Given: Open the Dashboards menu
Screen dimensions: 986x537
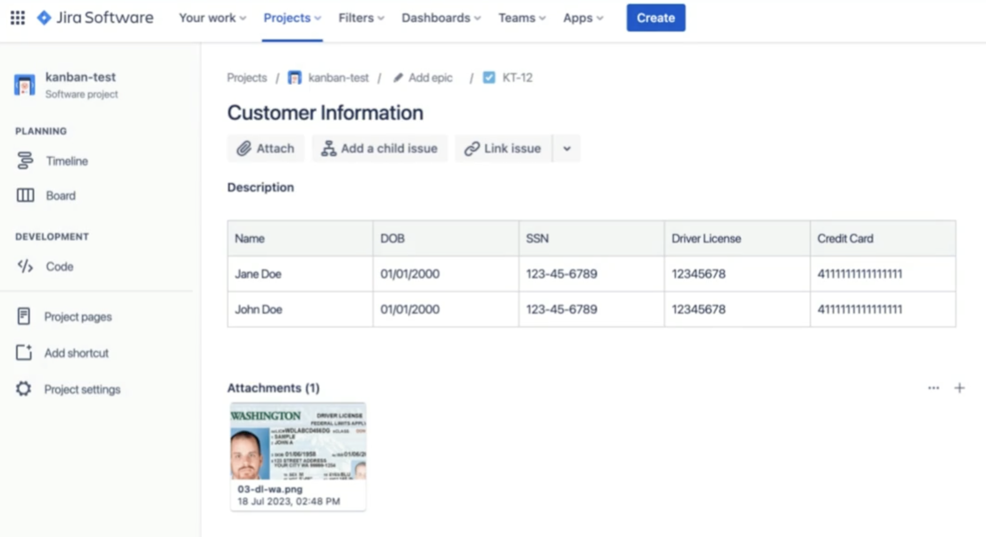Looking at the screenshot, I should click(441, 18).
